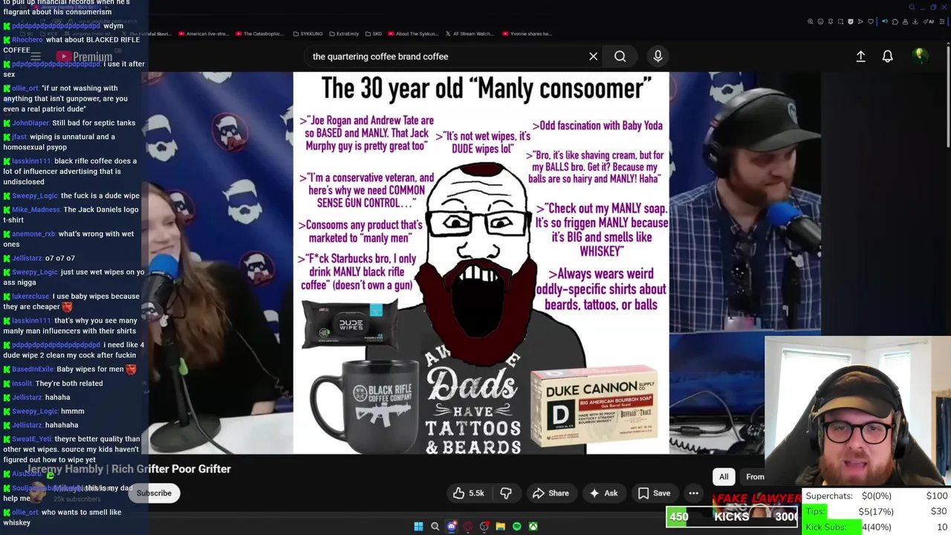Clear the YouTube search query with the X
Image resolution: width=951 pixels, height=535 pixels.
tap(593, 56)
